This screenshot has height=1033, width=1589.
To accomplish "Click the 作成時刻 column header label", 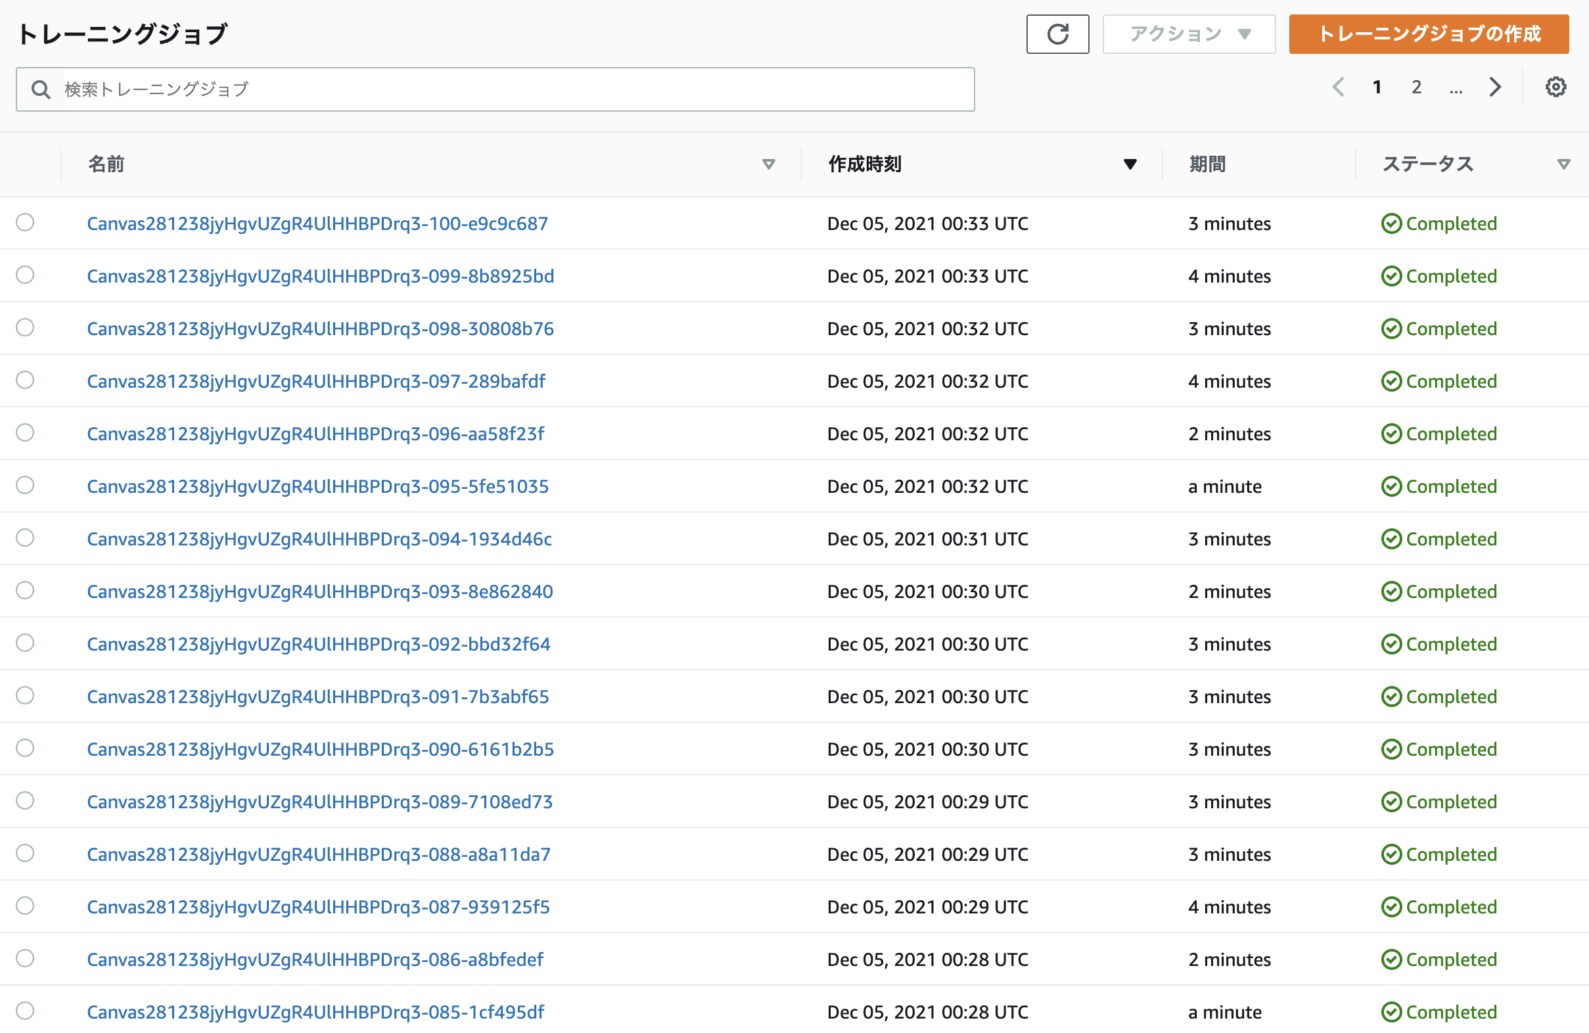I will pos(865,164).
